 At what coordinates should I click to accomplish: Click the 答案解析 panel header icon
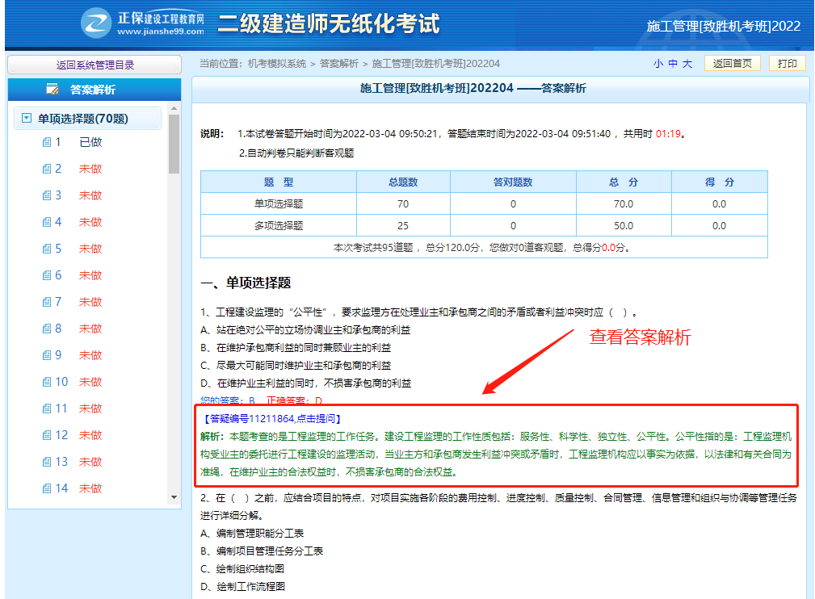coord(53,90)
